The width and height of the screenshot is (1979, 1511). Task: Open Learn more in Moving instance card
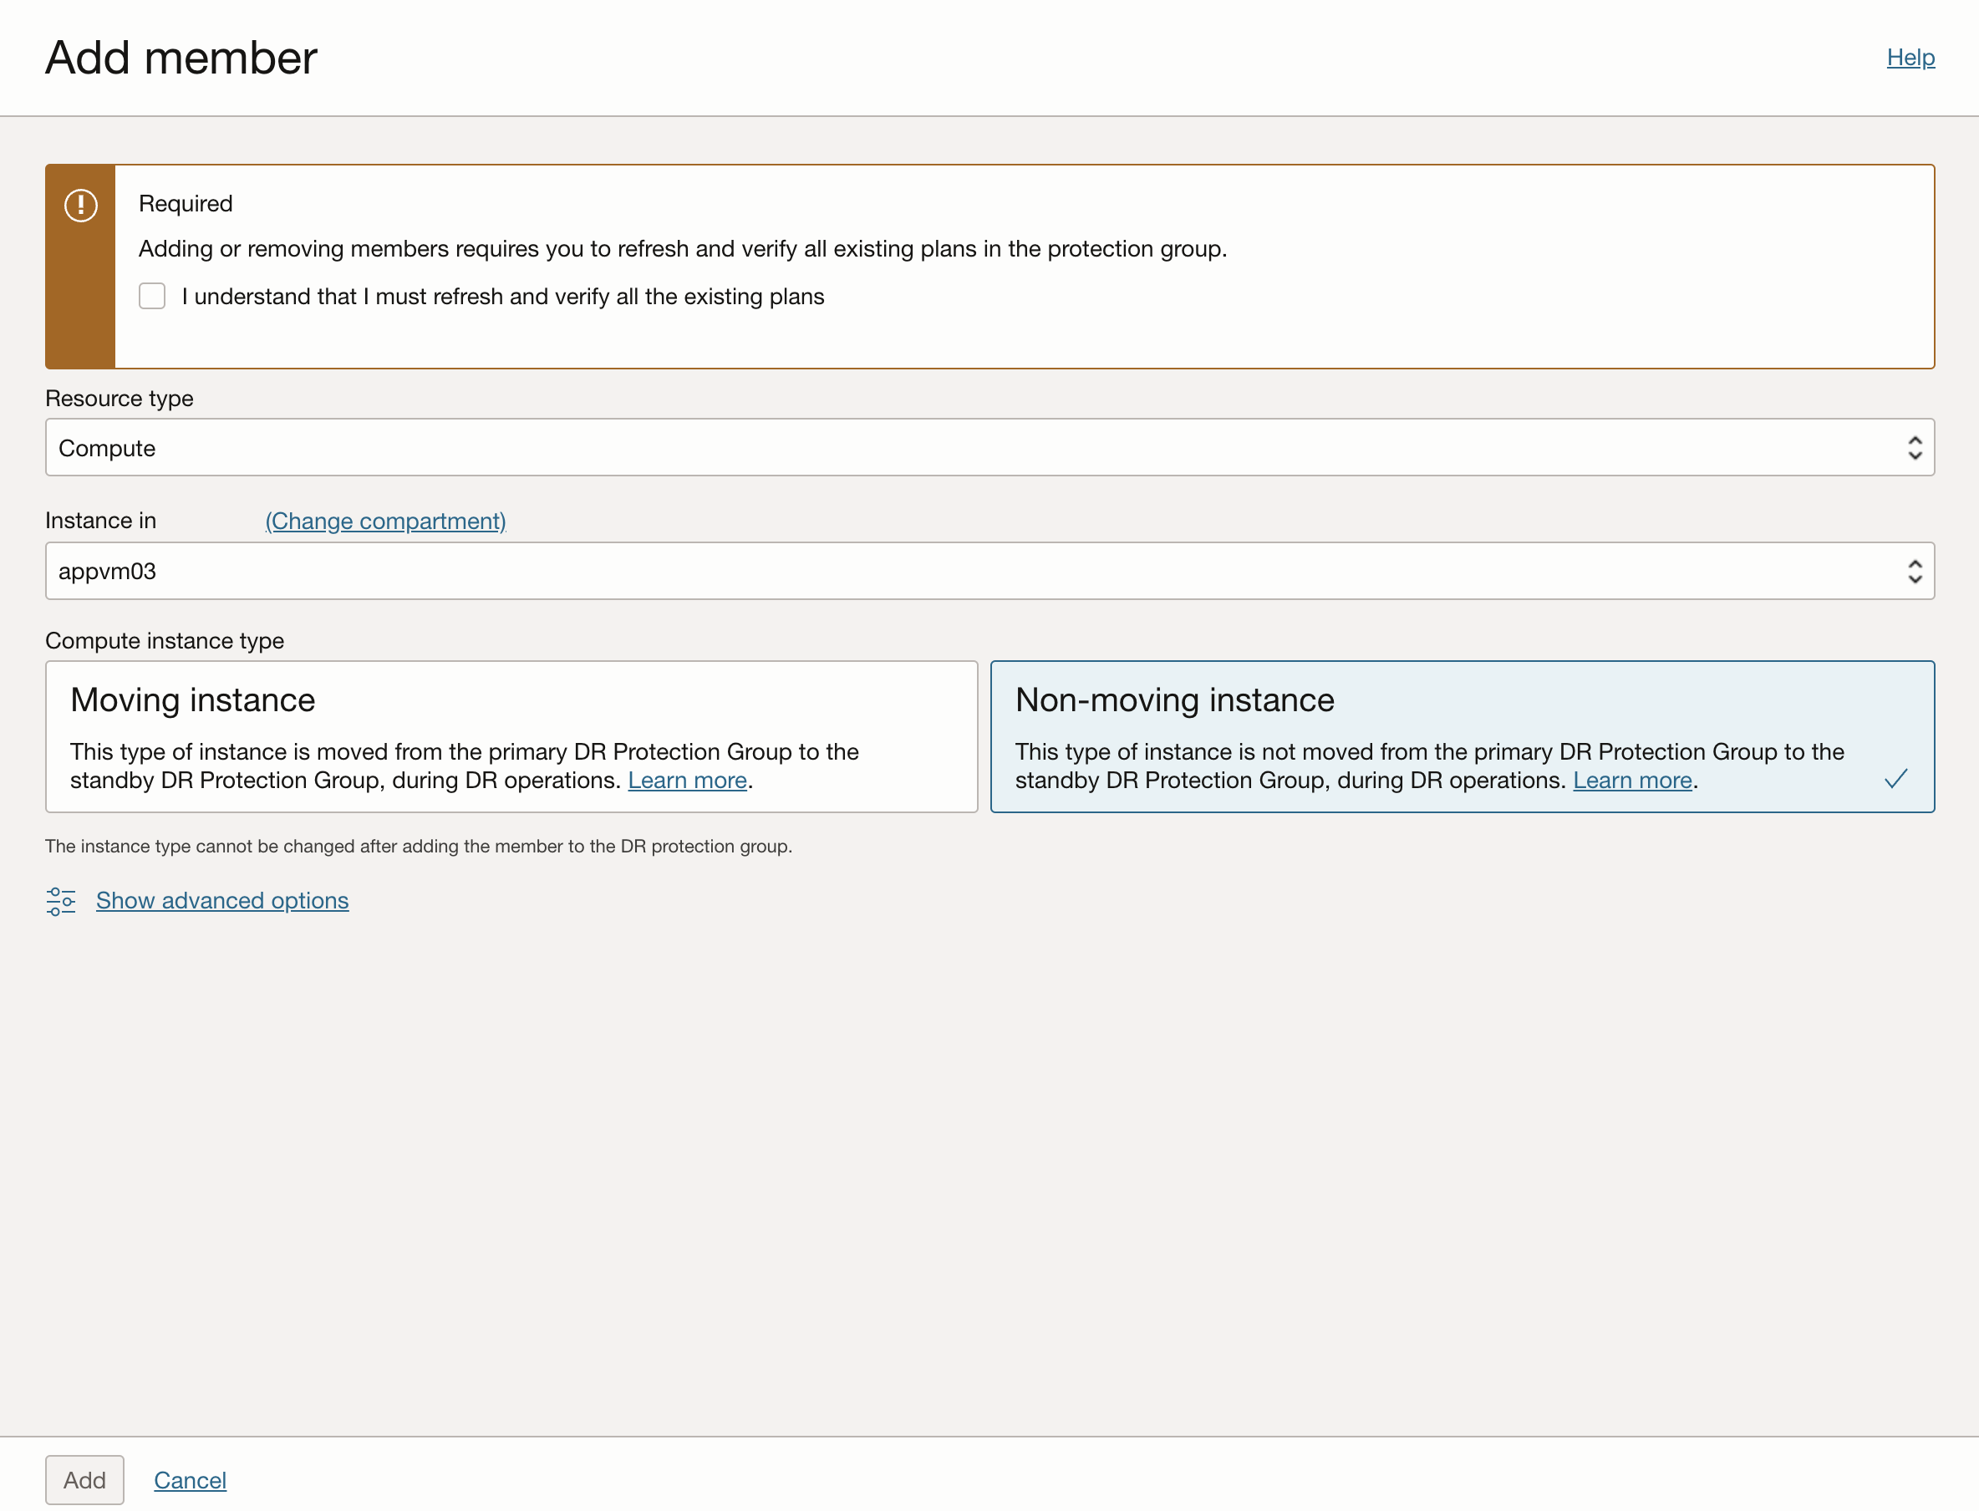(687, 780)
